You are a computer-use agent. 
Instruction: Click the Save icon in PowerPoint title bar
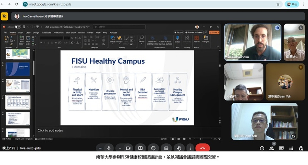[x=24, y=27]
